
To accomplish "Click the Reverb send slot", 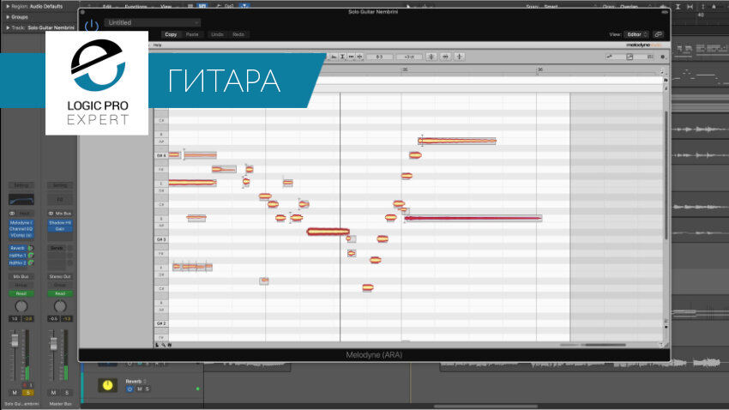I will [x=18, y=248].
